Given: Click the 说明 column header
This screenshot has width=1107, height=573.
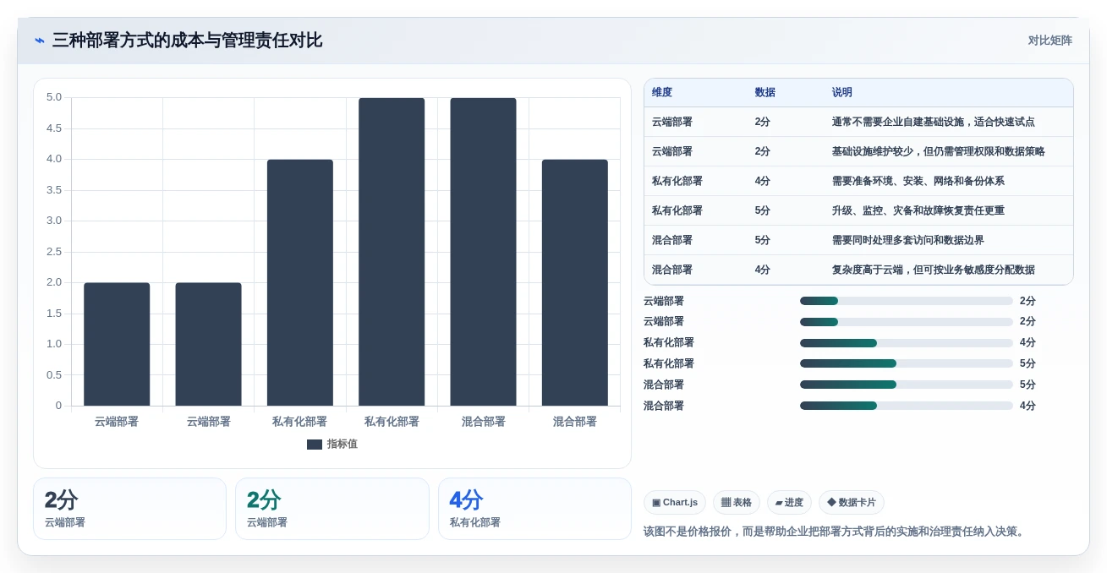Looking at the screenshot, I should click(842, 93).
